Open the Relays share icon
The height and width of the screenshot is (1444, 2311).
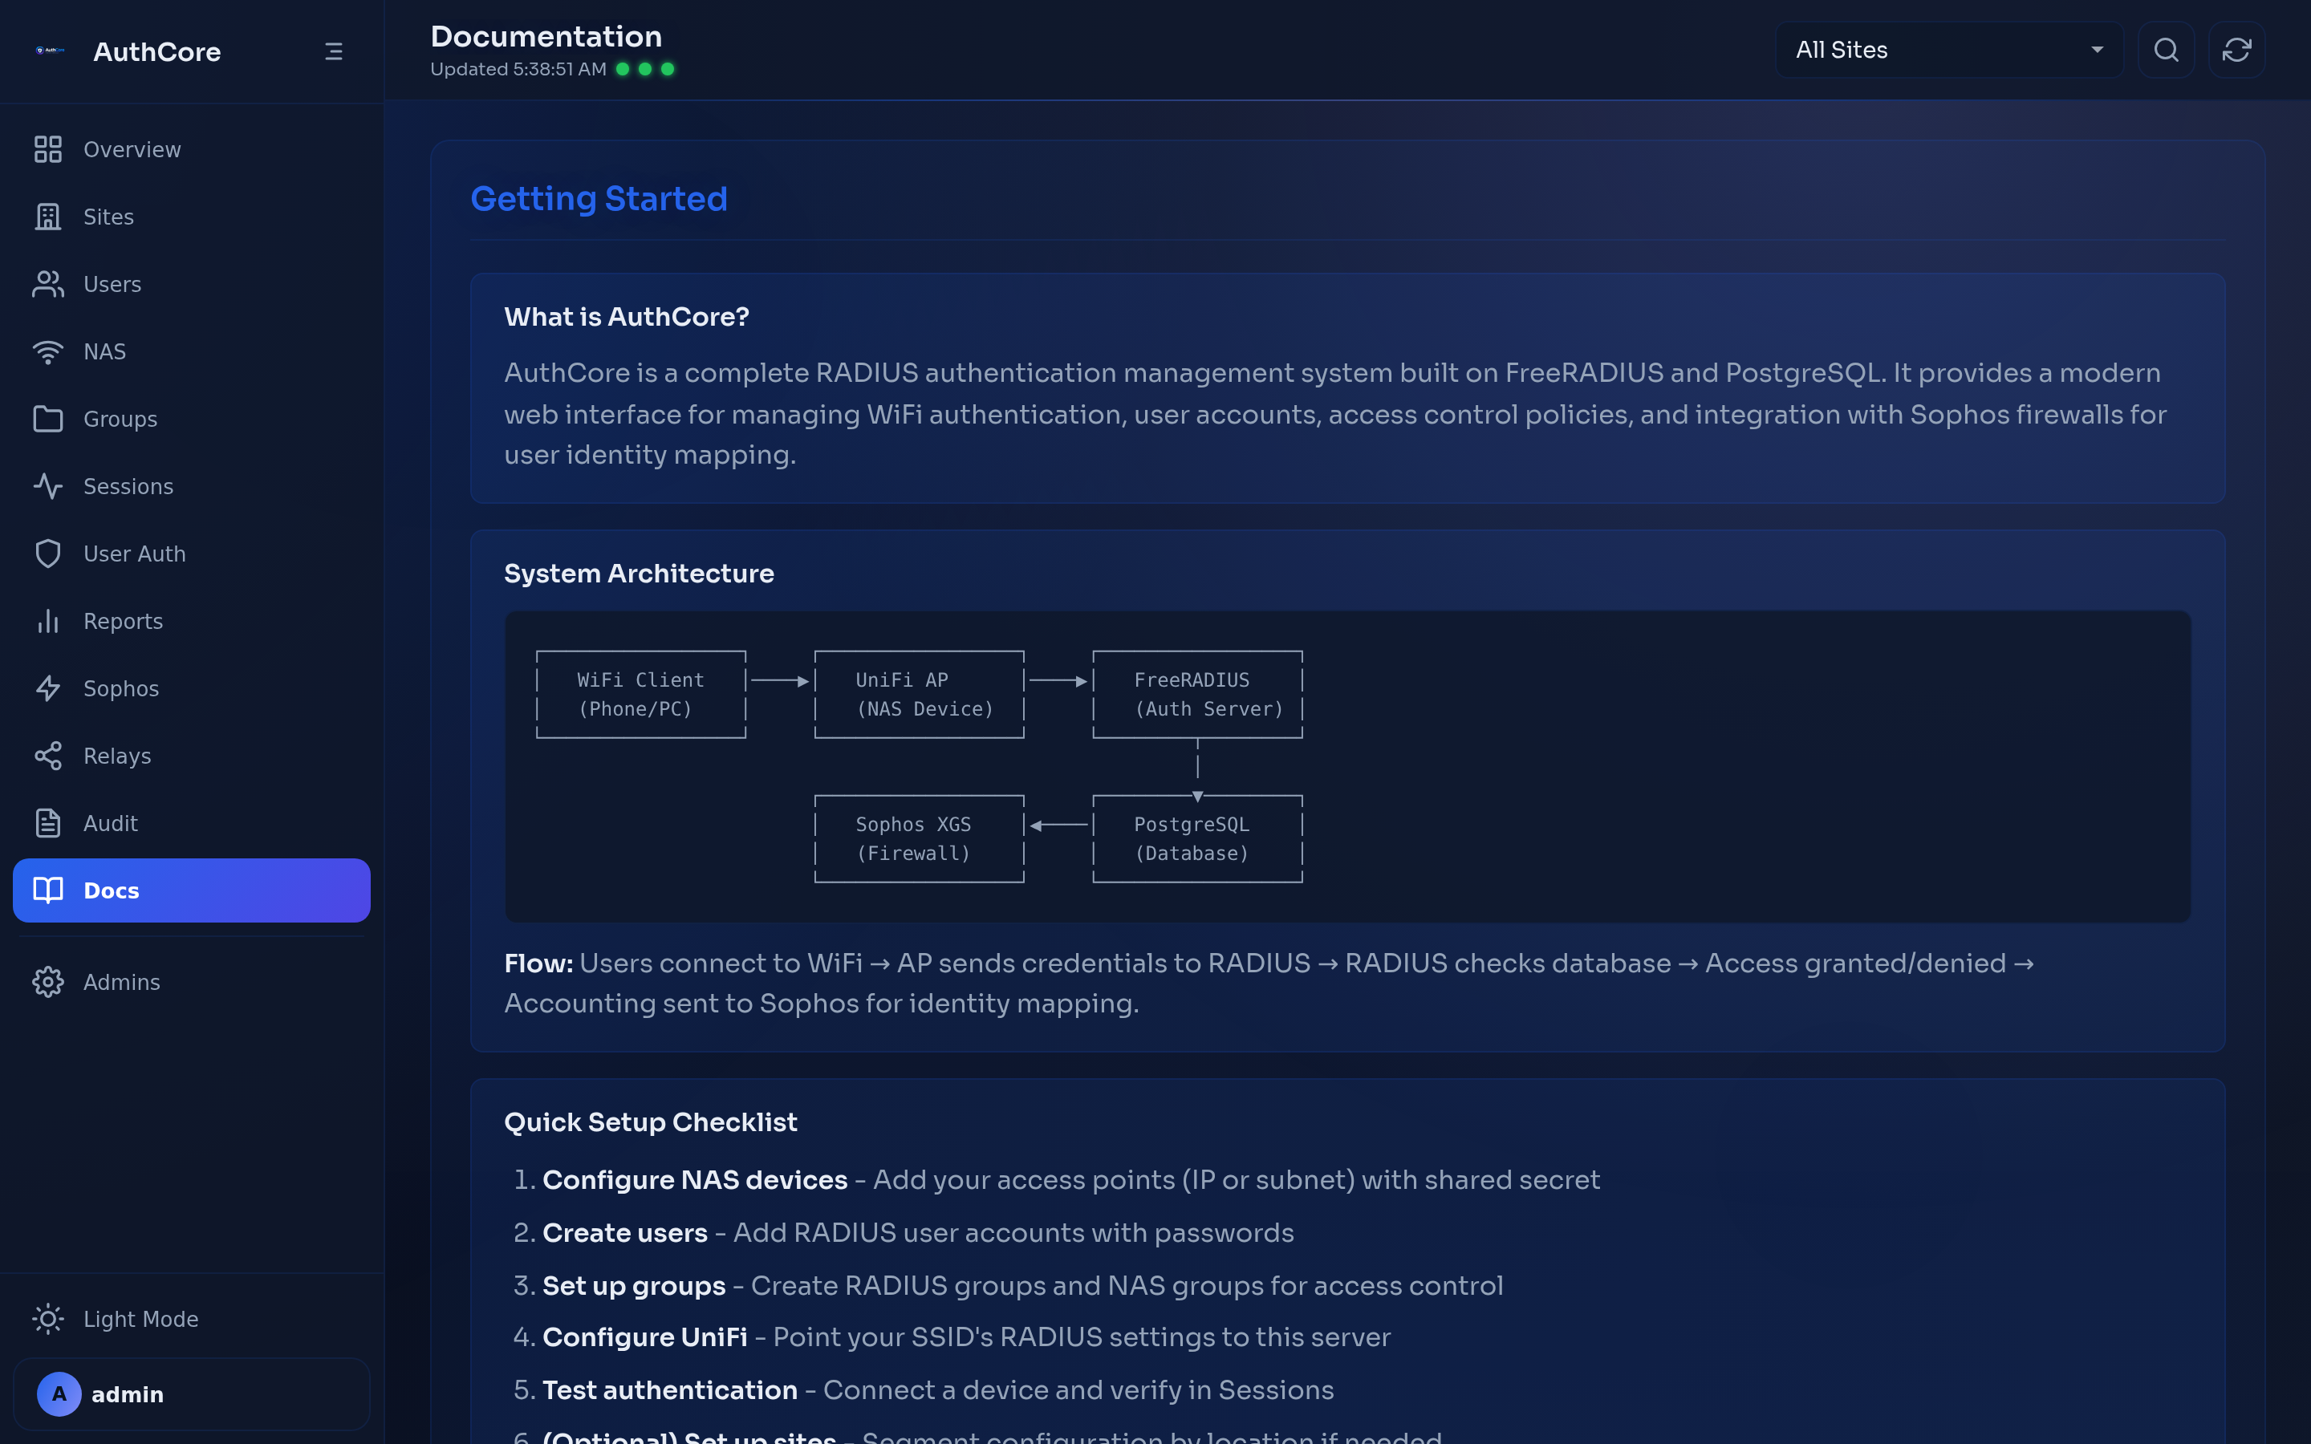coord(48,756)
